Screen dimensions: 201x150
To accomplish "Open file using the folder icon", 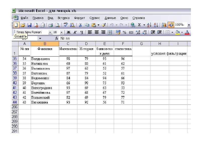I will click(x=23, y=25).
